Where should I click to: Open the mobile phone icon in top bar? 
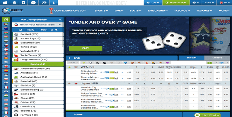pyautogui.click(x=24, y=3)
